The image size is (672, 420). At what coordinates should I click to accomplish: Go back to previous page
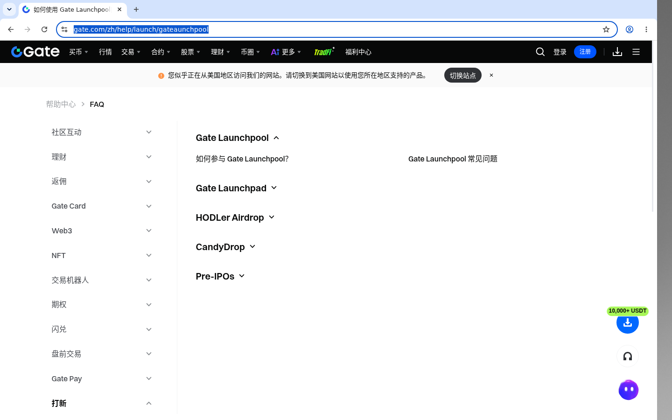click(x=11, y=29)
